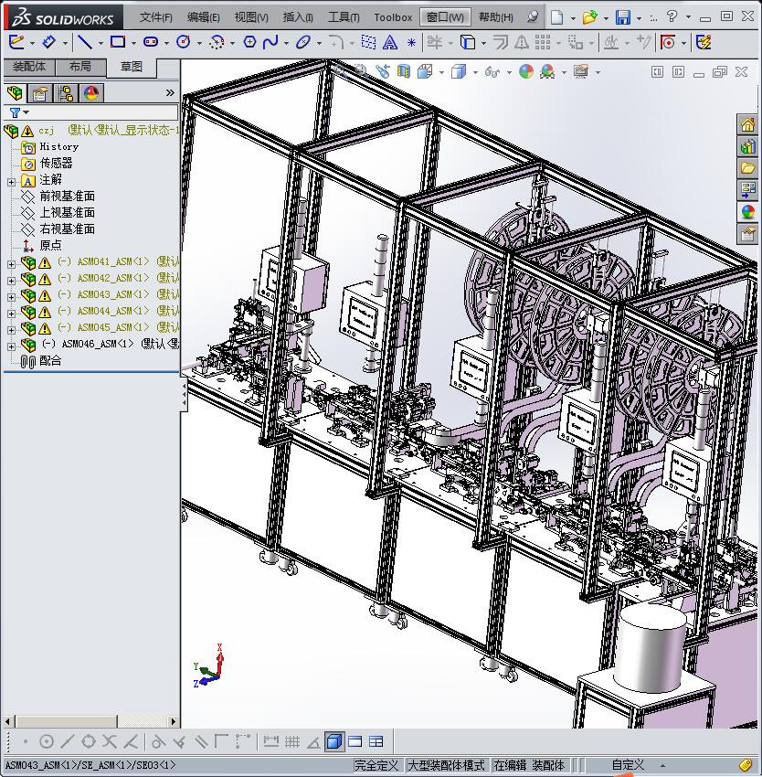The image size is (762, 777).
Task: Open the display style dropdown arrow
Action: (475, 73)
